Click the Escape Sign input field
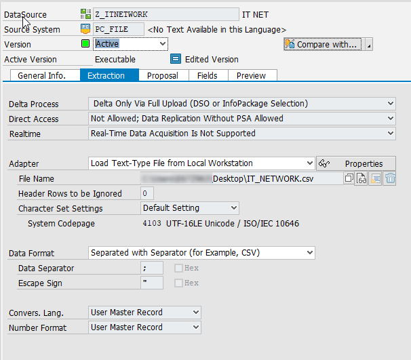411x360 pixels. pyautogui.click(x=152, y=283)
